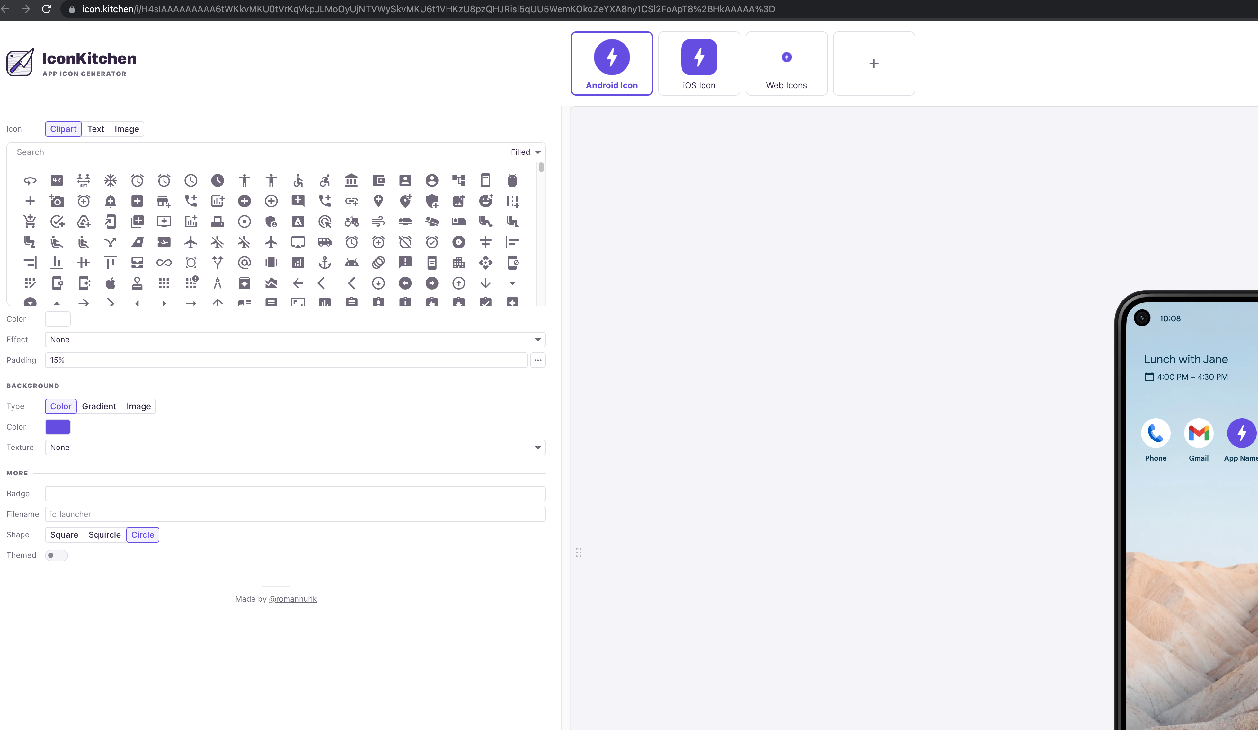The image size is (1258, 730).
Task: Switch icon source to Text
Action: [x=95, y=129]
